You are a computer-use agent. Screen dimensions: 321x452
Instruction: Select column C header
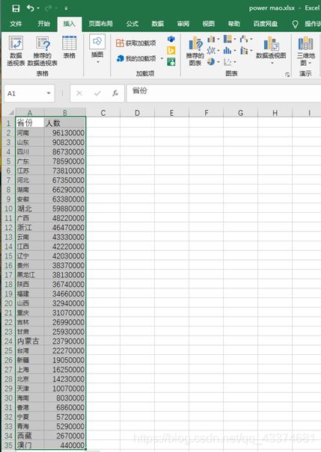pyautogui.click(x=103, y=113)
